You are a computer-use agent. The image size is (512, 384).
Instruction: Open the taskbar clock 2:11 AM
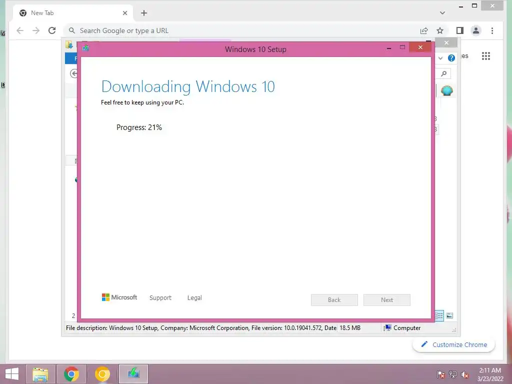pyautogui.click(x=490, y=374)
